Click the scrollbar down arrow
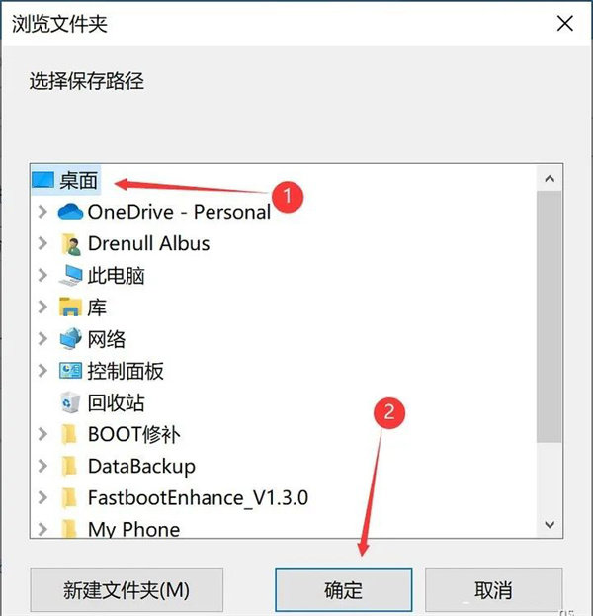This screenshot has height=616, width=593. click(x=550, y=524)
